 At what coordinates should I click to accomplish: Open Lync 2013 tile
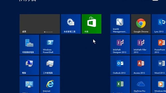(159, 24)
